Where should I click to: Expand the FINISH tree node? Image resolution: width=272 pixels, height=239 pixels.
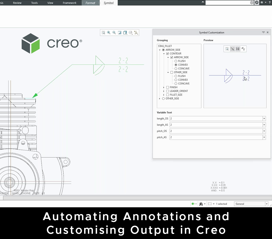[164, 87]
